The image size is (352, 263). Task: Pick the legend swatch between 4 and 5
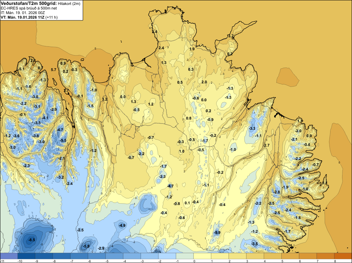coord(273,256)
